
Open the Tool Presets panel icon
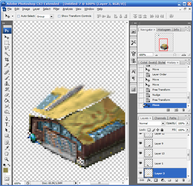(x=133, y=43)
